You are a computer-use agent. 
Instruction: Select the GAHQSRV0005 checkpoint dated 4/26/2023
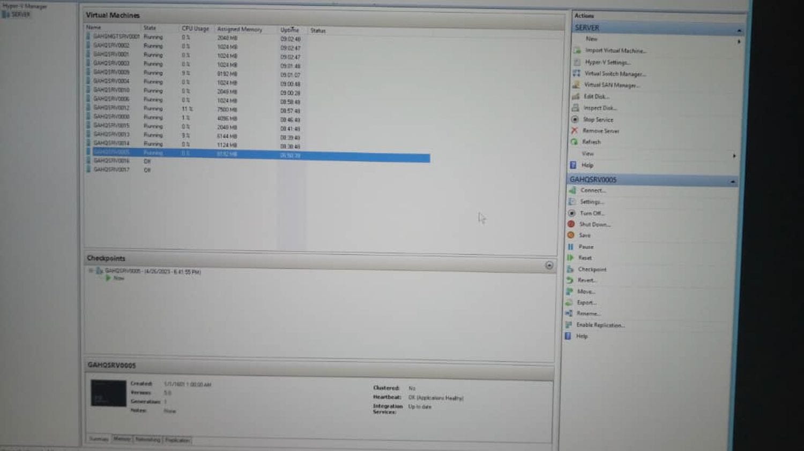coord(153,272)
